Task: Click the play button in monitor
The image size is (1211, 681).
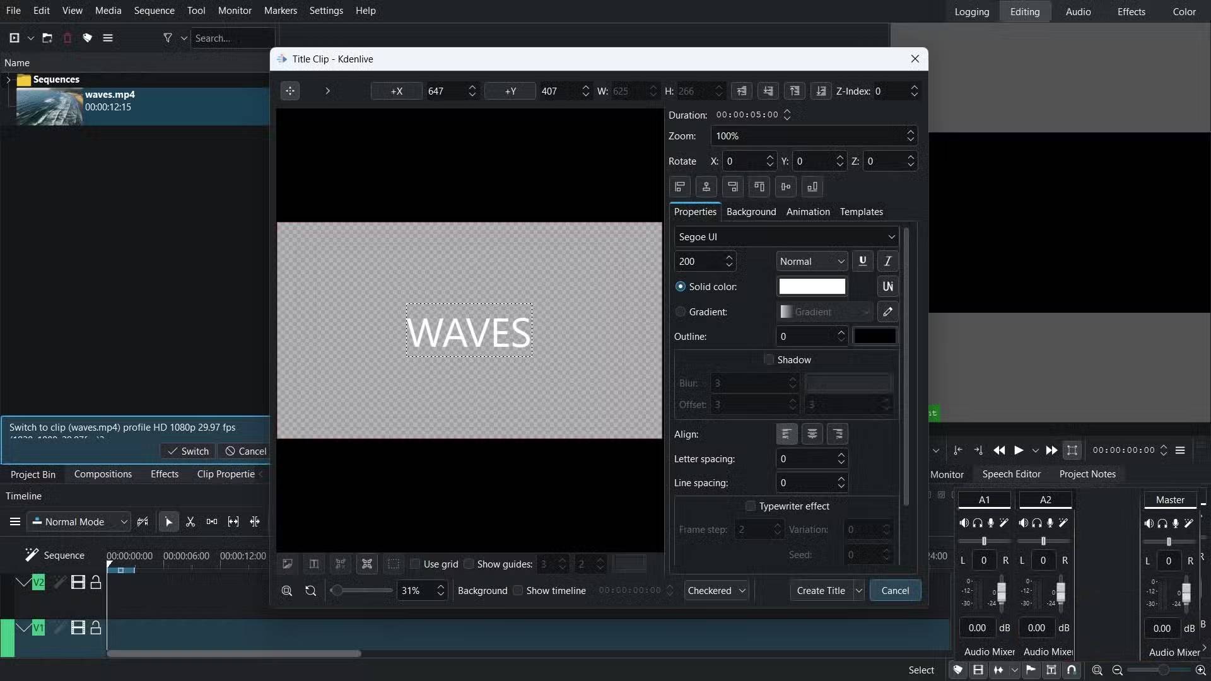Action: (x=1018, y=450)
